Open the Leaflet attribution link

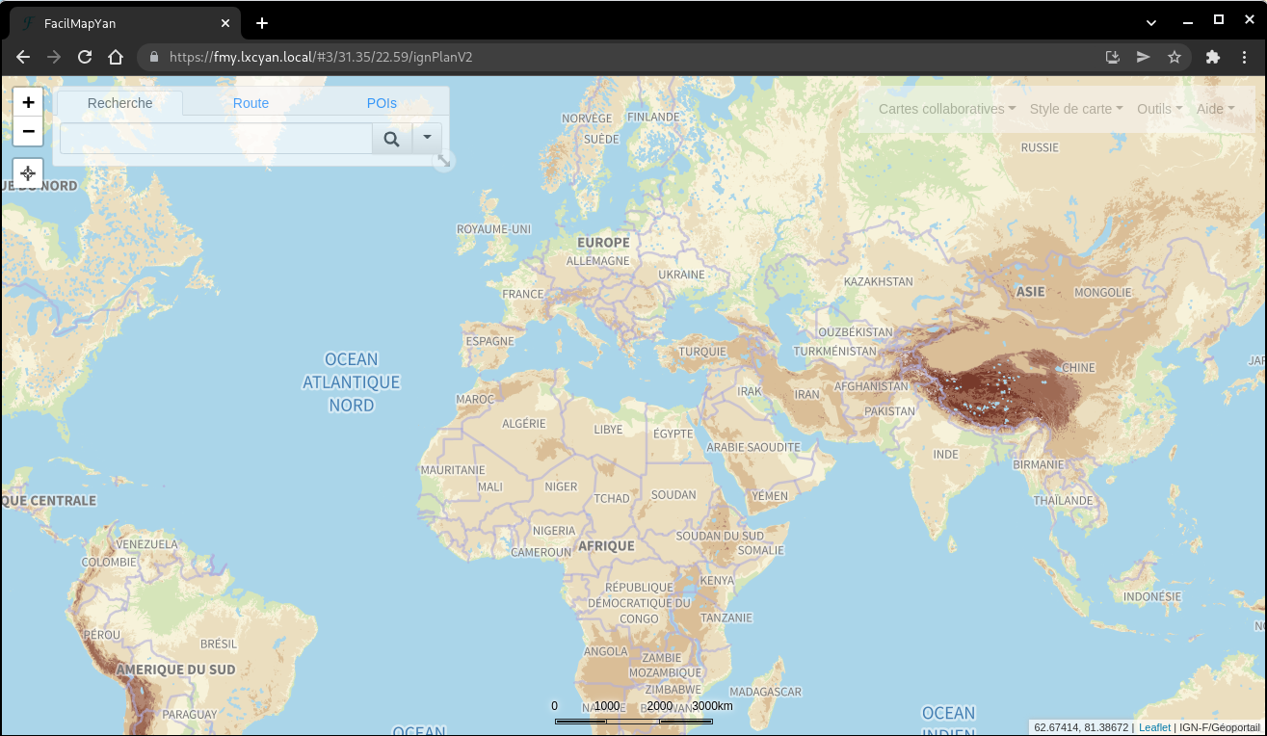1154,727
